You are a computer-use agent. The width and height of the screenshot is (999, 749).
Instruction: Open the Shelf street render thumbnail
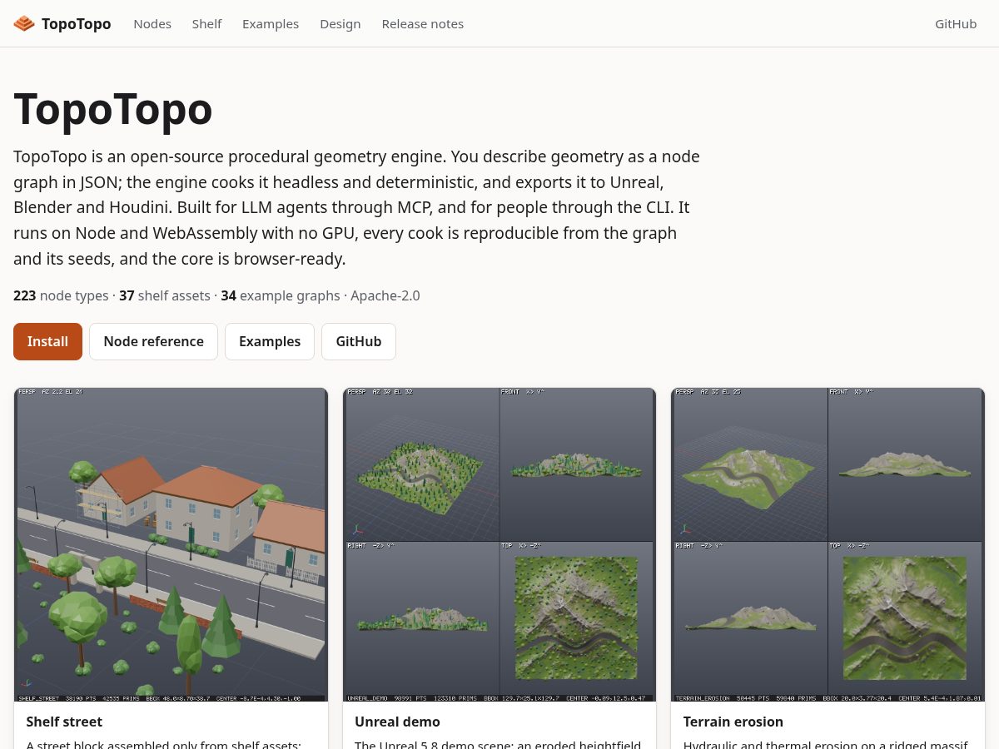coord(171,544)
